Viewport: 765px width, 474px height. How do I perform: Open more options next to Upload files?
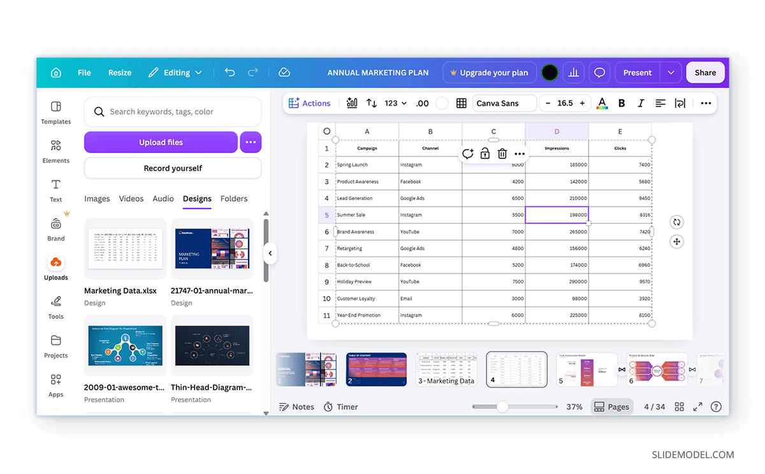[x=251, y=142]
